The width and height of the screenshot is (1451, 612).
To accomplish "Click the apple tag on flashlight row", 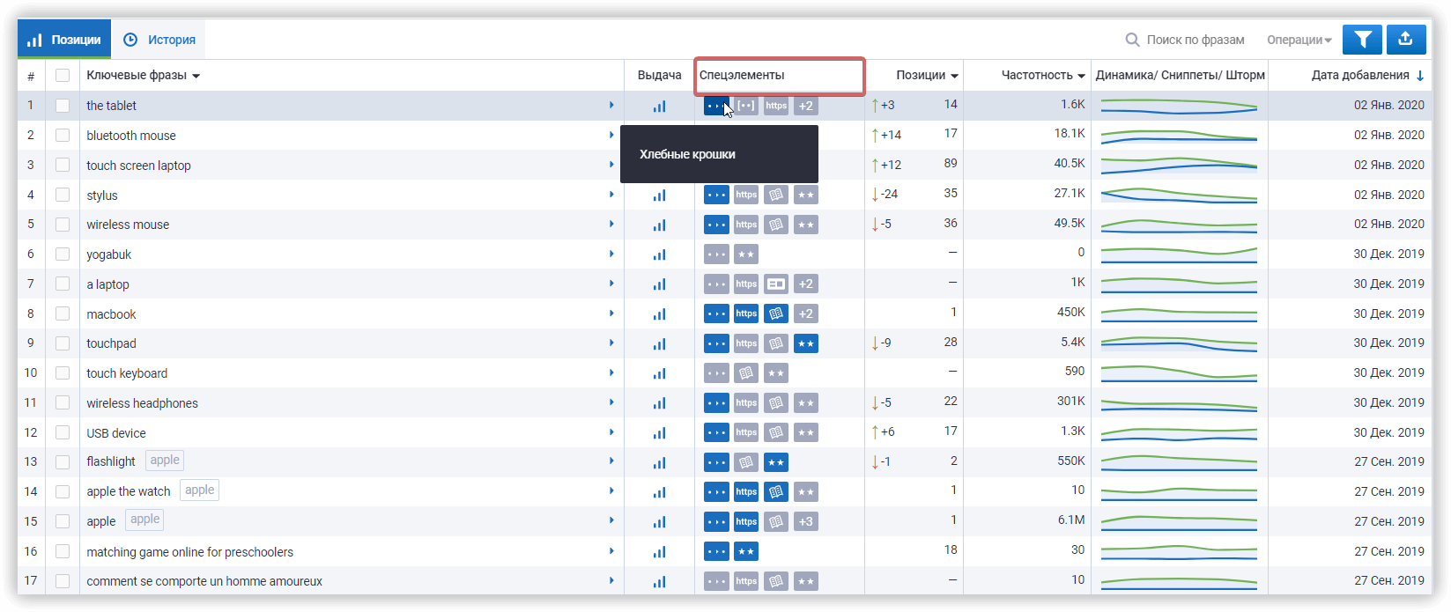I will [165, 461].
